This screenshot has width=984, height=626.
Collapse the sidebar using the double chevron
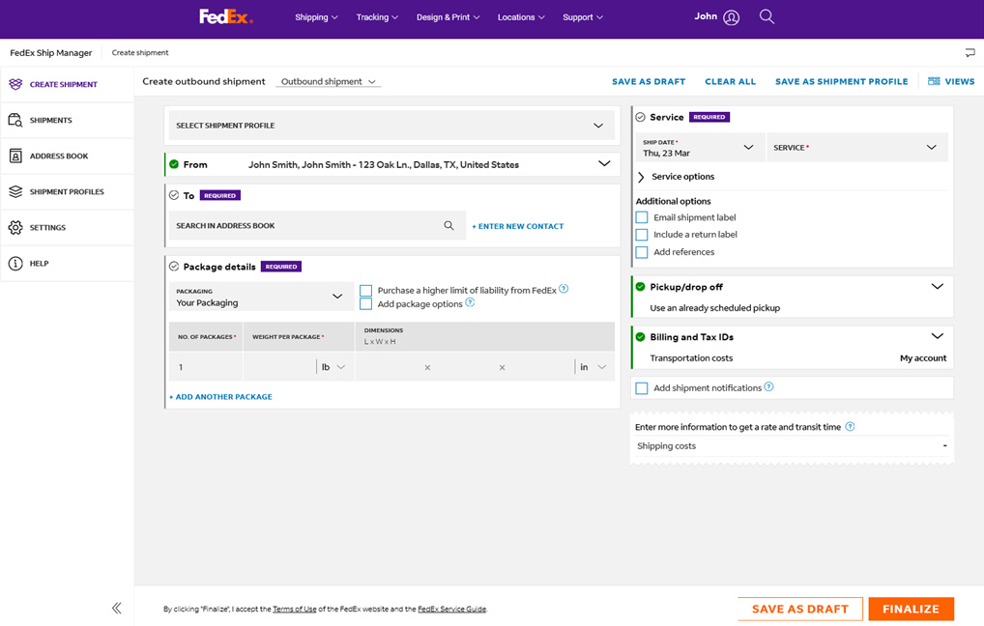116,608
